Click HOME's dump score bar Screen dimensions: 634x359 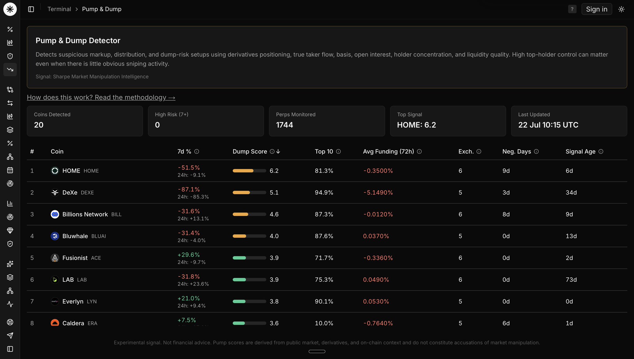(x=249, y=171)
